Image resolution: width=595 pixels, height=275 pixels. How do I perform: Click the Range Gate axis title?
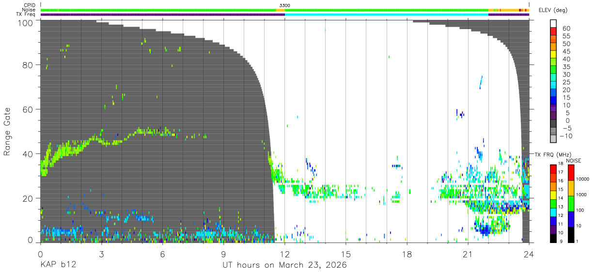(7, 131)
